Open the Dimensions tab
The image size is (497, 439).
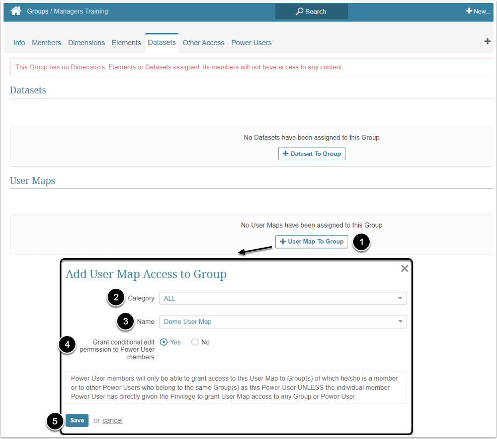(86, 43)
